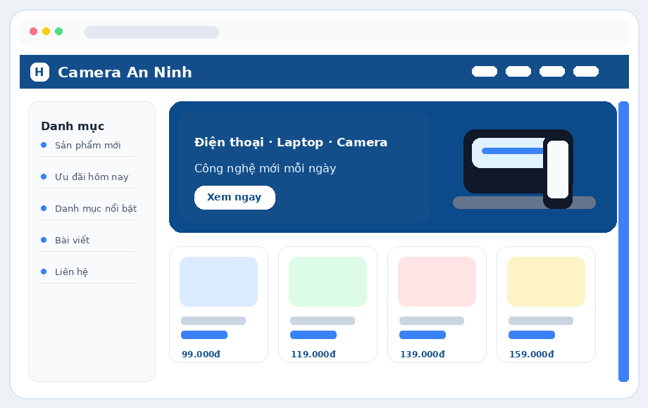The width and height of the screenshot is (648, 408).
Task: Click the 159.000đ price text
Action: pyautogui.click(x=531, y=355)
